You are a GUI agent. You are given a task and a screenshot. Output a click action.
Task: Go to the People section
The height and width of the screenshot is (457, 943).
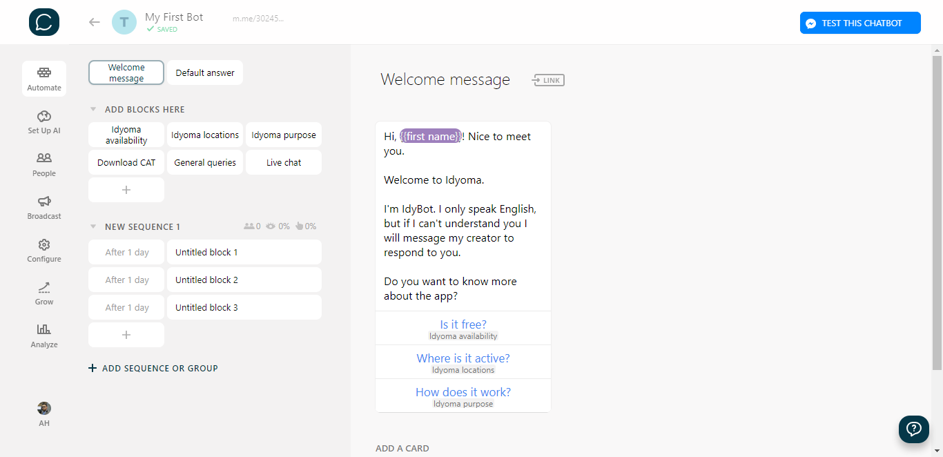pyautogui.click(x=44, y=164)
